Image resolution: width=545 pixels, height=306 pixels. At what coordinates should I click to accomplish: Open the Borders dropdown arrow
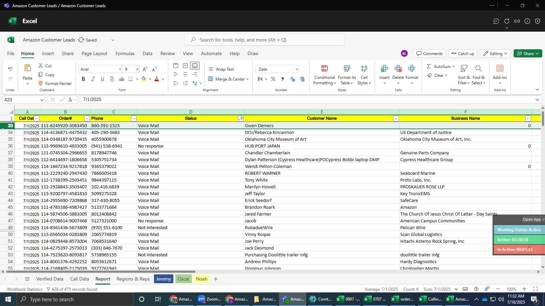[x=137, y=79]
